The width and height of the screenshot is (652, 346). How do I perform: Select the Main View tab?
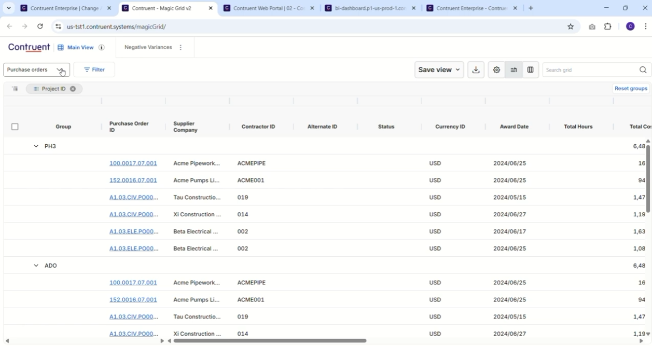[76, 47]
